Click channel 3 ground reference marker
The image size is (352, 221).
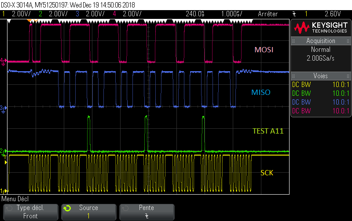[3, 109]
